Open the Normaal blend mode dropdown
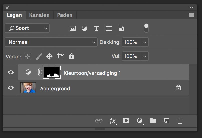The height and width of the screenshot is (138, 202). pyautogui.click(x=51, y=42)
